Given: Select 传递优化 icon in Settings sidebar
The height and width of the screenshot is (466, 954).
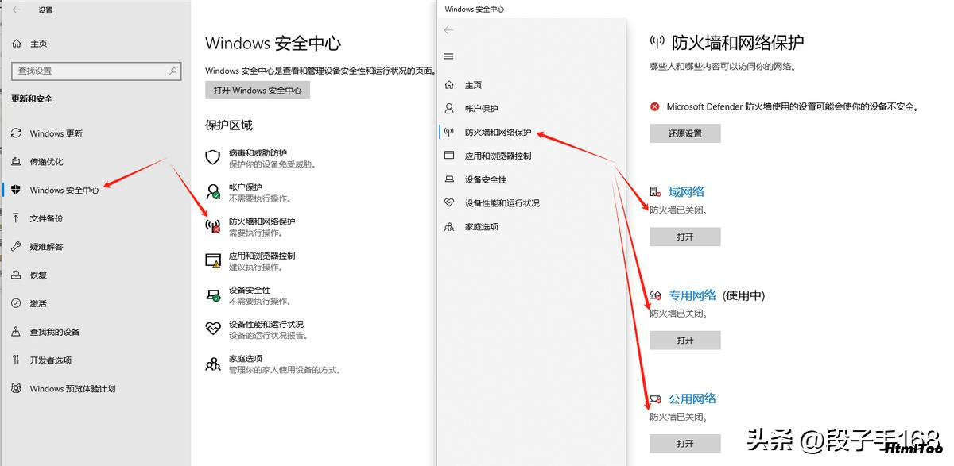Looking at the screenshot, I should pyautogui.click(x=16, y=161).
